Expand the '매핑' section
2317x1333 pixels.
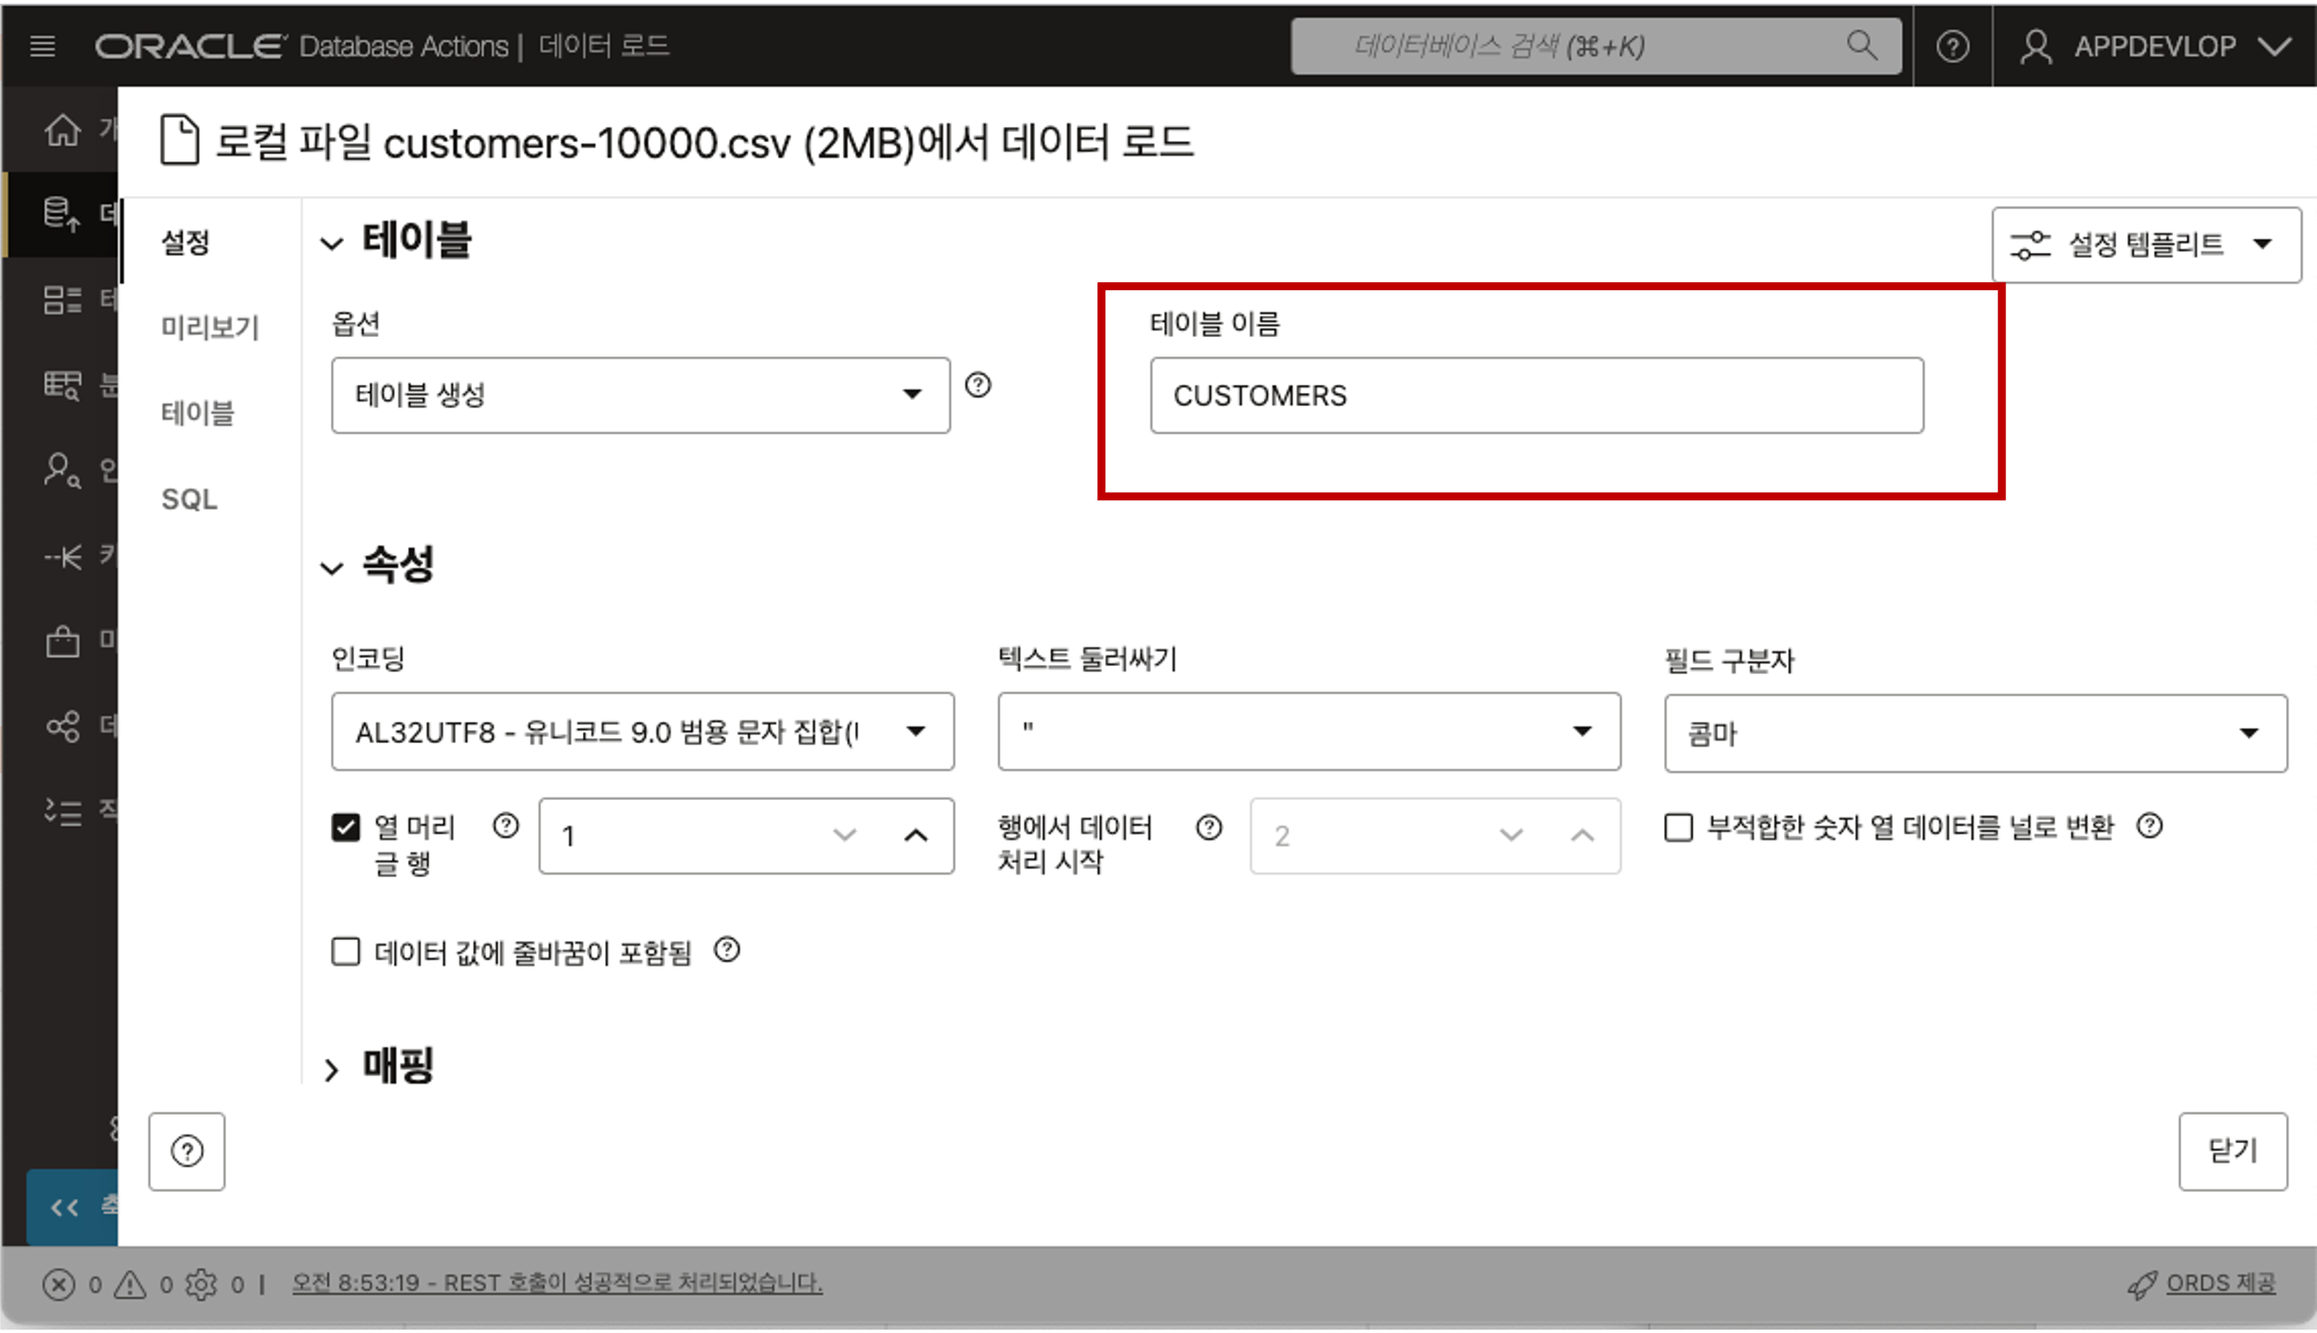(332, 1070)
